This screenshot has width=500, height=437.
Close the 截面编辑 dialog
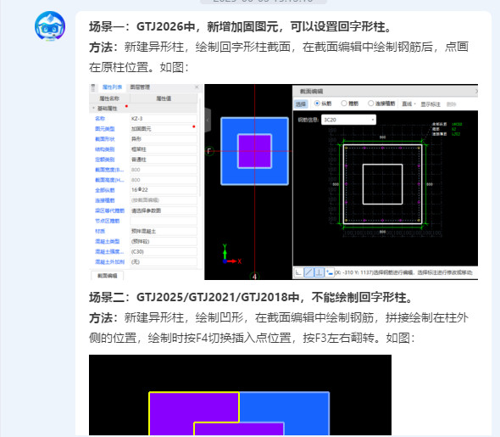[476, 92]
